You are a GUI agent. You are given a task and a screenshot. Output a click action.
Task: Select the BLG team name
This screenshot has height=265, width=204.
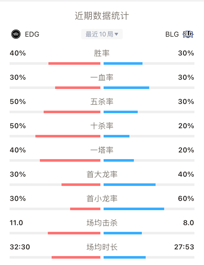[172, 34]
